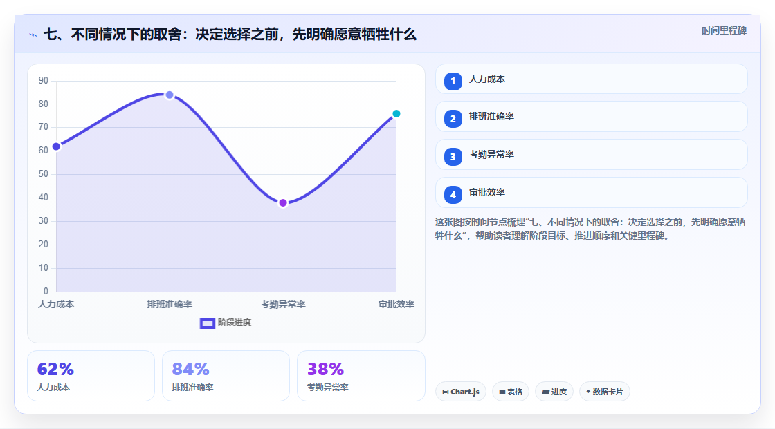Click the 进度 tag chip
Screen dimensions: 775x429
[x=554, y=392]
